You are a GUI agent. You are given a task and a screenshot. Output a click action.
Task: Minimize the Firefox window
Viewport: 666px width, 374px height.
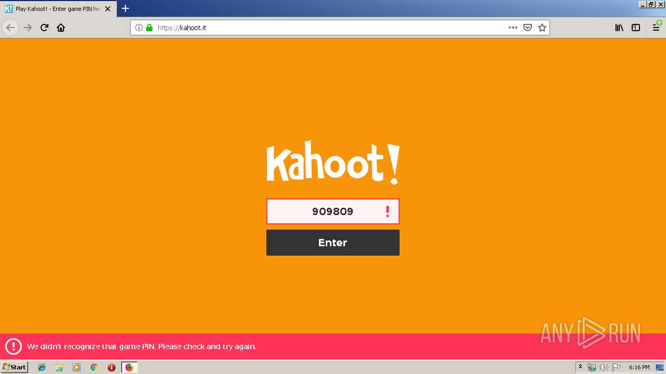pyautogui.click(x=643, y=4)
